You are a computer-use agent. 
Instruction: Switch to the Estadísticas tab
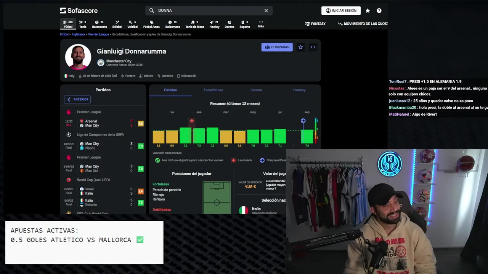tap(213, 90)
